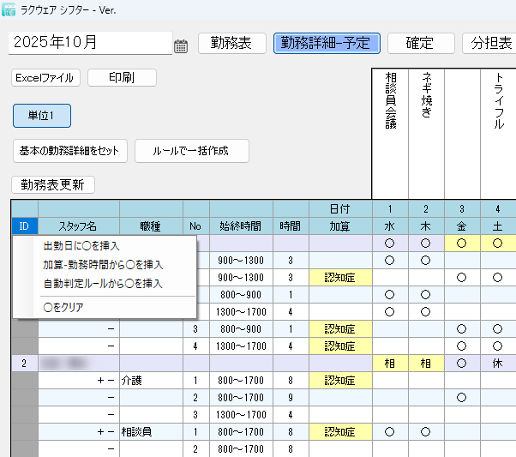Click the 始終時間 column header
This screenshot has height=457, width=516.
coord(240,226)
